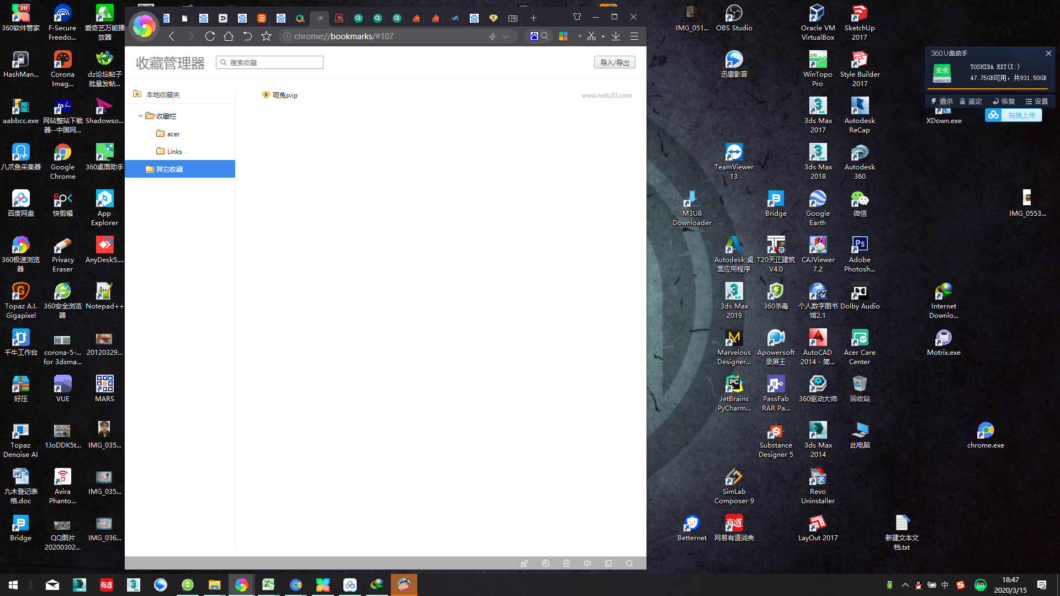Expand hidden extensions double-chevron
1060x596 pixels.
pyautogui.click(x=580, y=36)
